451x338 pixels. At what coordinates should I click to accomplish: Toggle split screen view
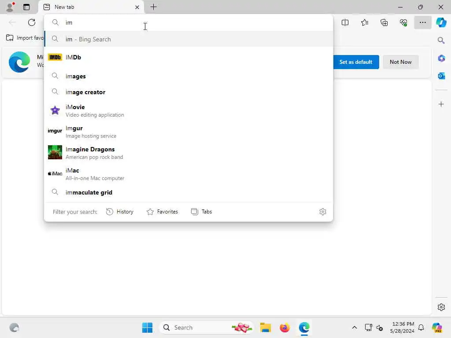pos(345,22)
